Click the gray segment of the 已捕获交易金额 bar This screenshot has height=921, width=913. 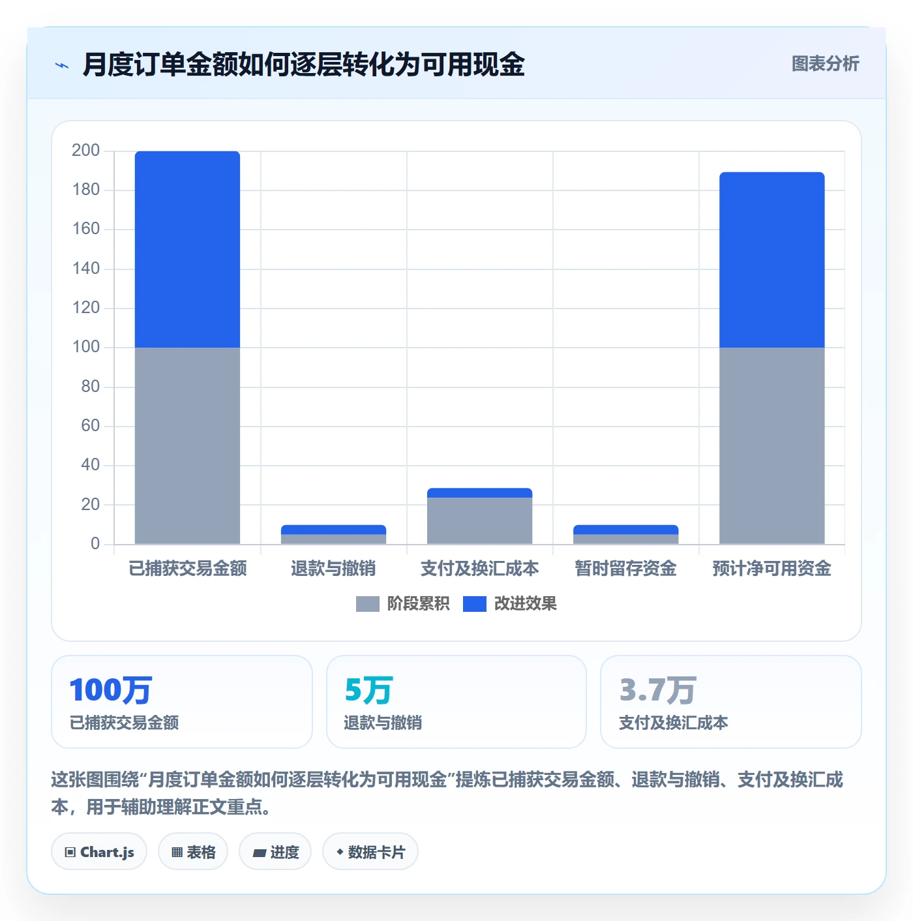pyautogui.click(x=187, y=445)
